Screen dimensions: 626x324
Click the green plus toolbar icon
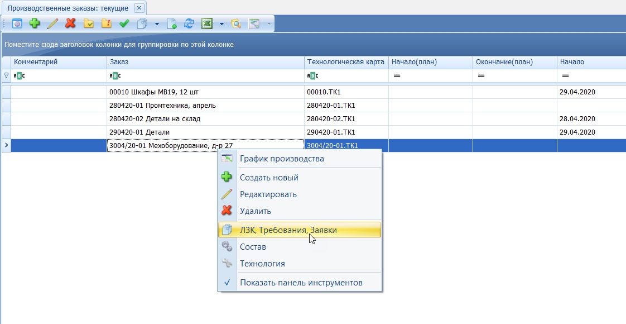click(35, 23)
